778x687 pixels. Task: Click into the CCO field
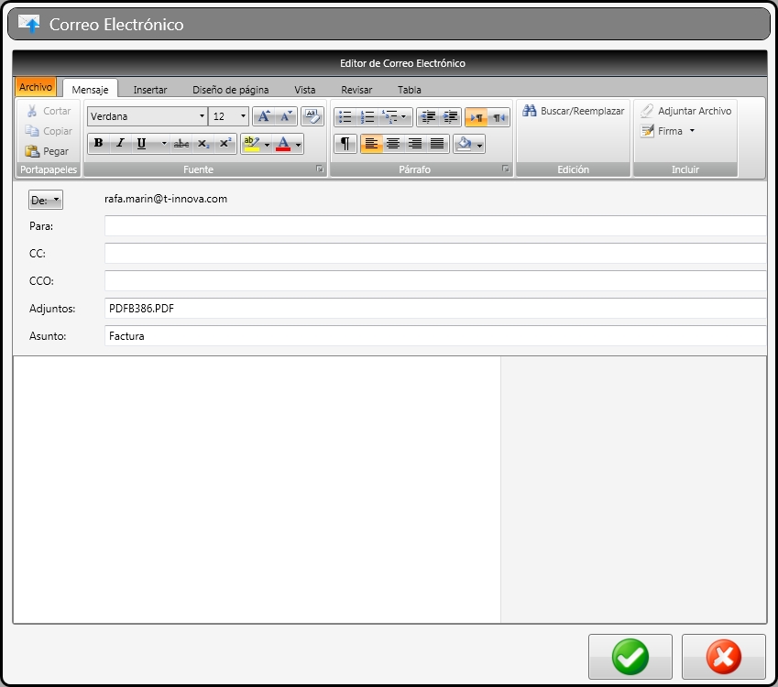435,280
